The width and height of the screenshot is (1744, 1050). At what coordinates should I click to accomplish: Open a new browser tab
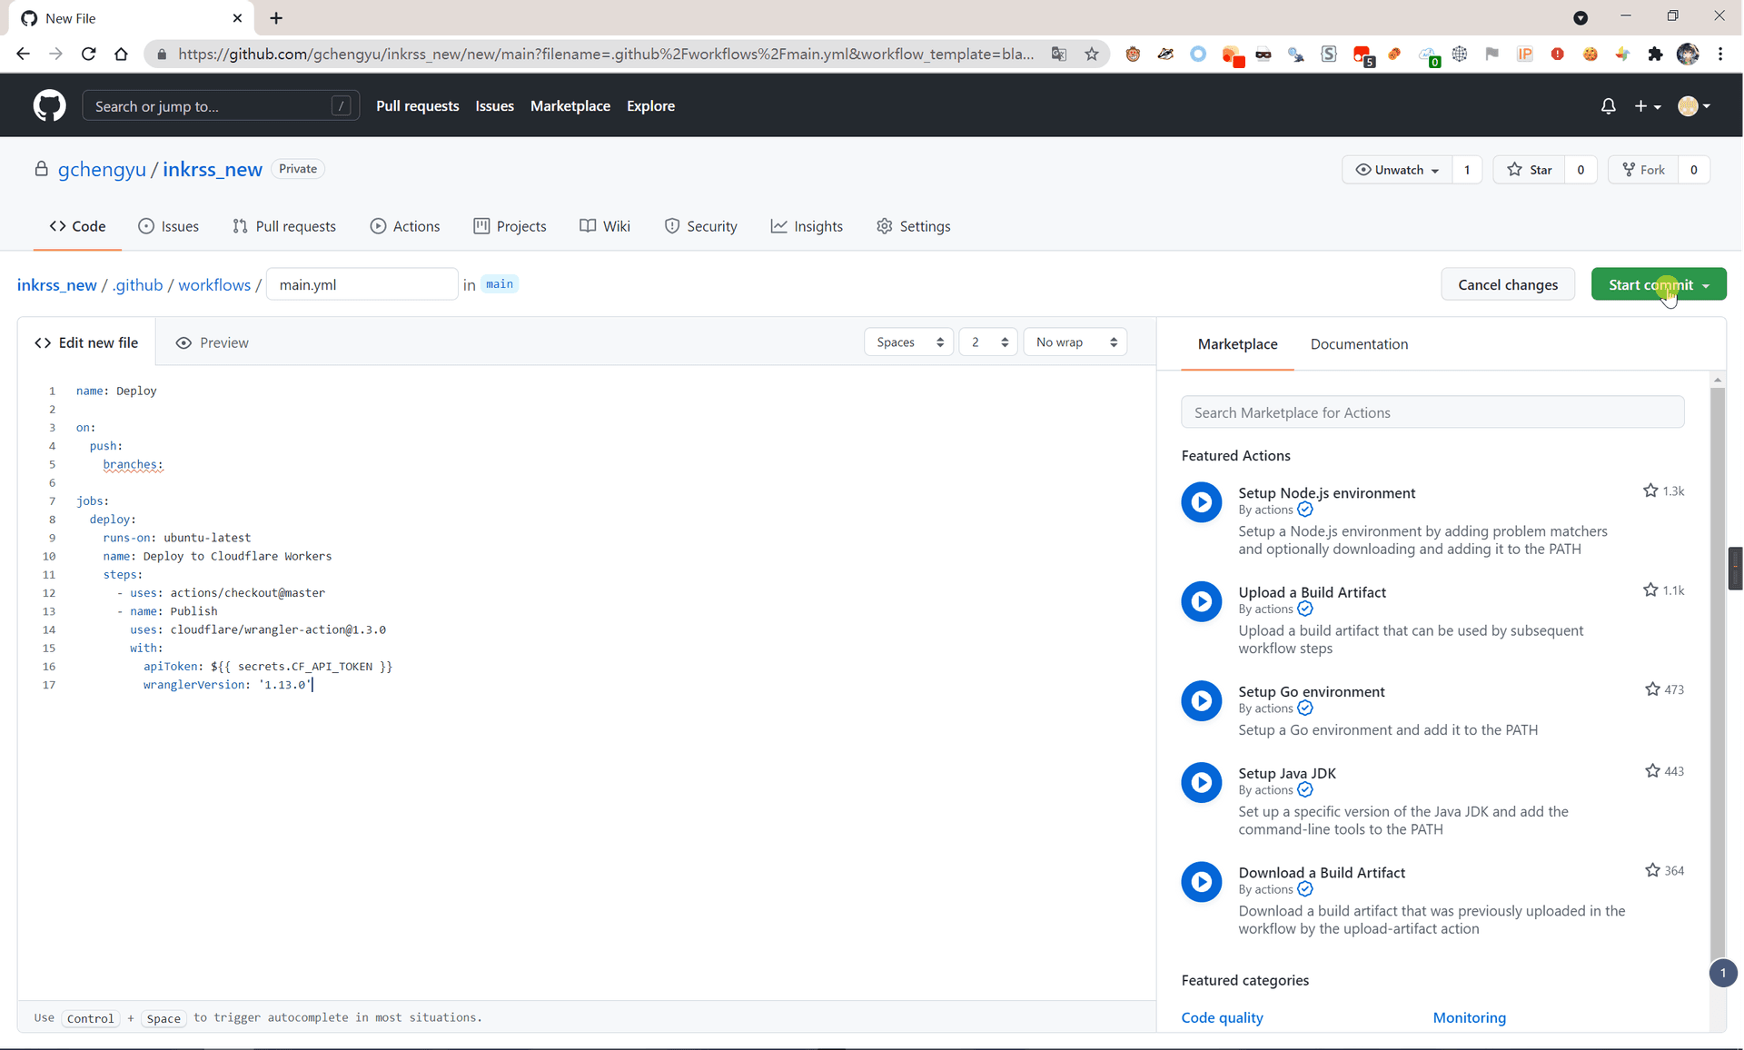click(276, 18)
